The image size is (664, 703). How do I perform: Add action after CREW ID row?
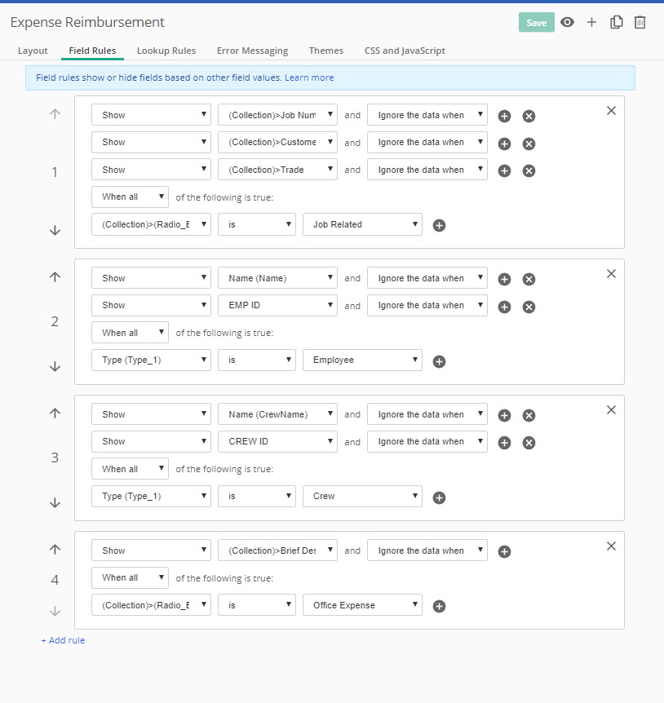[x=504, y=443]
